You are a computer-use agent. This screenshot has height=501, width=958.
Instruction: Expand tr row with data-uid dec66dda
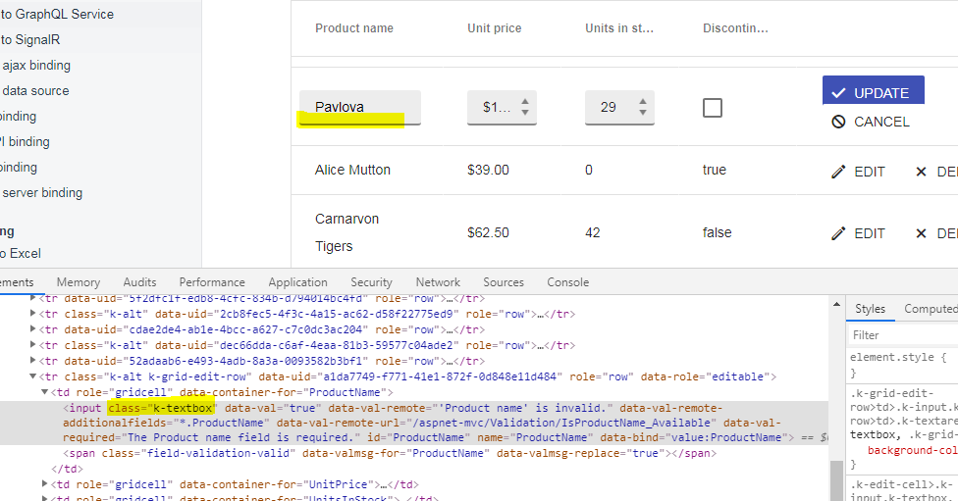[x=33, y=345]
